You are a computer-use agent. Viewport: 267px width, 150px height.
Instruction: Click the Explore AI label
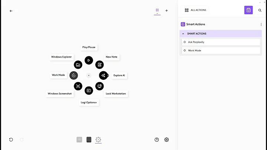tap(119, 75)
